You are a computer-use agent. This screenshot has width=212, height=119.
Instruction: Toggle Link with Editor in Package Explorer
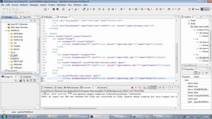coord(35,21)
